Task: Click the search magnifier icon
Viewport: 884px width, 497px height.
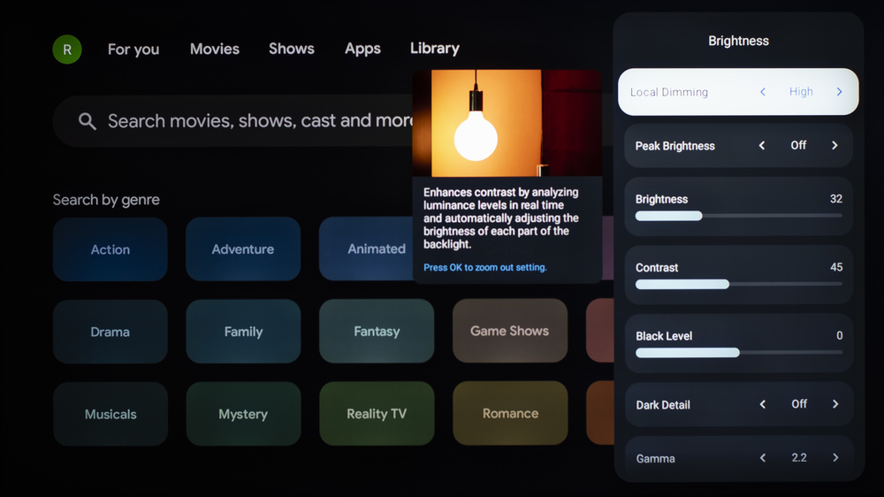Action: click(x=87, y=121)
